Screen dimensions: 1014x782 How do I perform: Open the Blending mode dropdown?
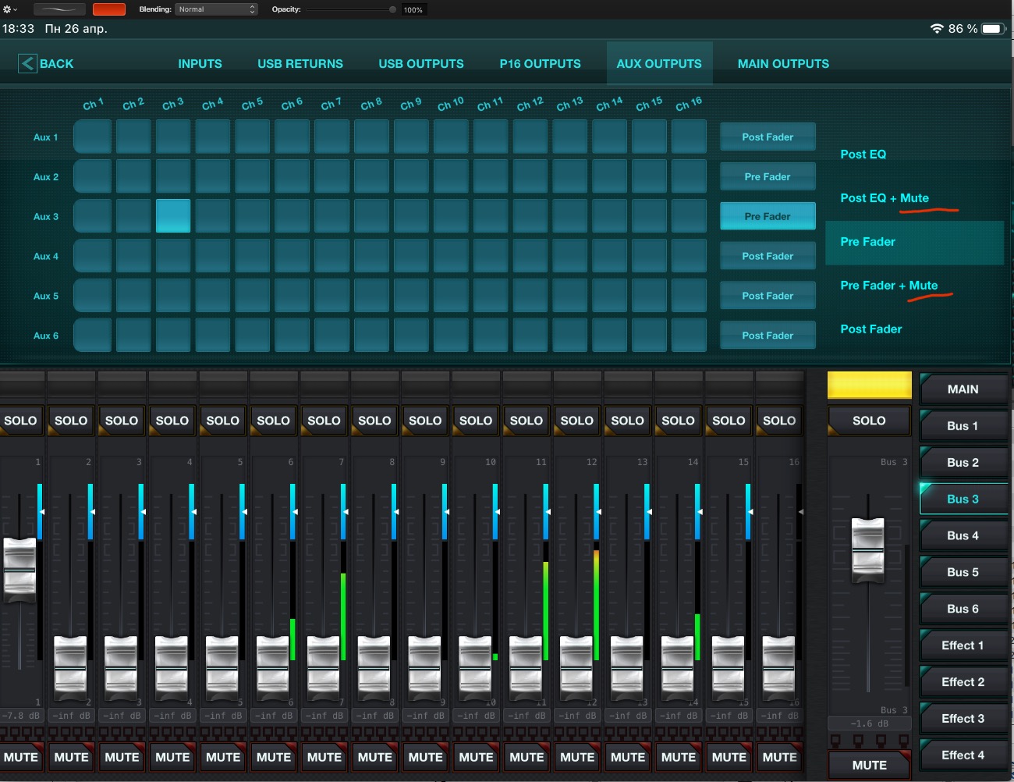pos(216,9)
